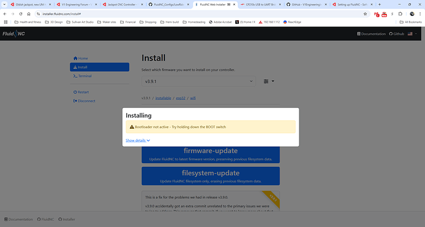Expand the v3.9.1 firmware version dropdown
Image resolution: width=425 pixels, height=227 pixels.
(x=199, y=81)
